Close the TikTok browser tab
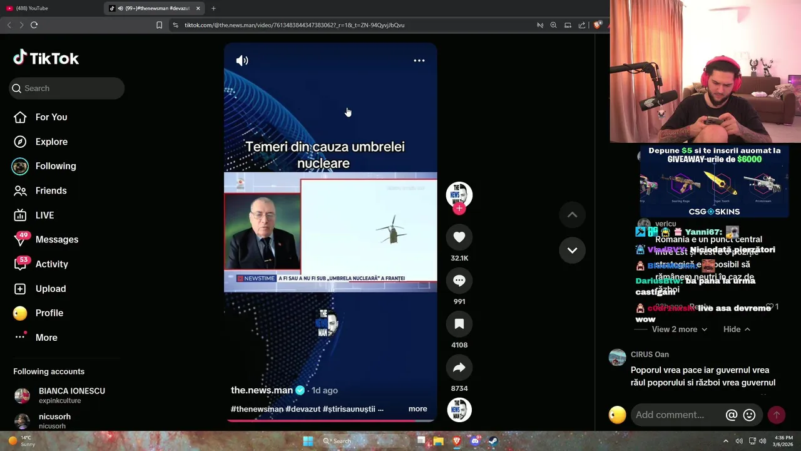 198,8
